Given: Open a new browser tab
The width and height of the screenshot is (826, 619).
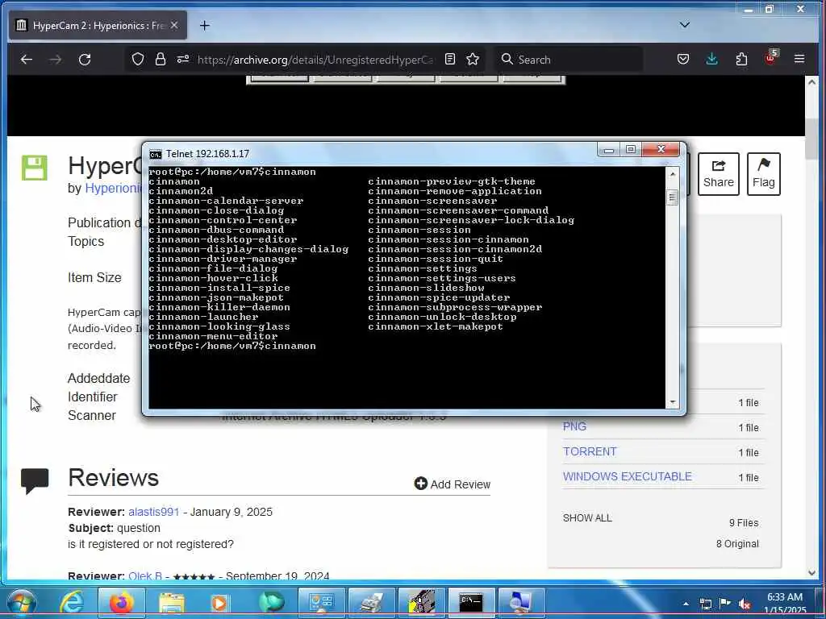Looking at the screenshot, I should [204, 25].
